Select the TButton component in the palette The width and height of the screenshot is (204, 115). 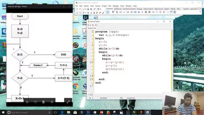[x=121, y=12]
